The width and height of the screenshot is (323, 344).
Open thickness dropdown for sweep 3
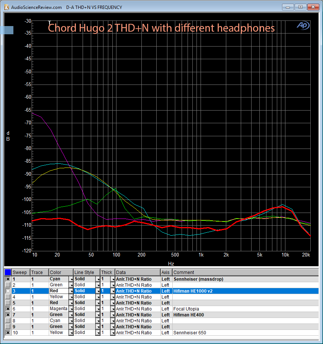point(113,291)
